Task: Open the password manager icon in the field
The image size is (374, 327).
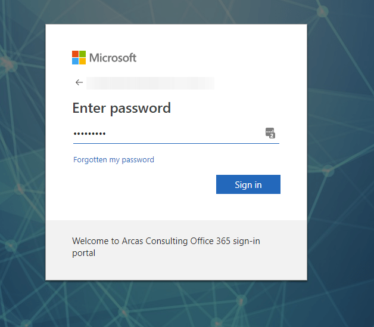Action: coord(270,132)
